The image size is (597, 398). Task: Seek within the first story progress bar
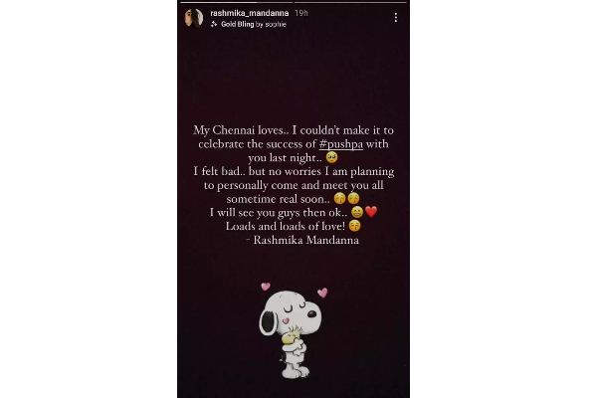(236, 2)
